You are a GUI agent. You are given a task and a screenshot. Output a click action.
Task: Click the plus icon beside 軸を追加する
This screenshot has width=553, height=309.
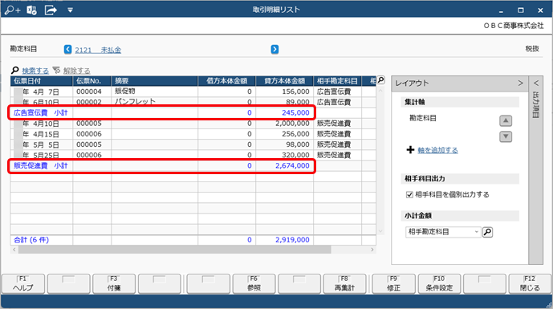click(410, 150)
